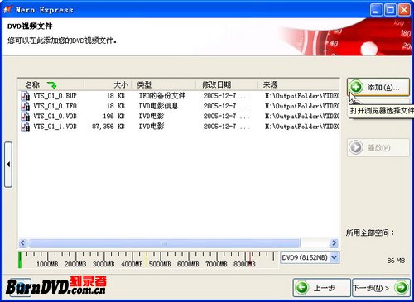Click the 87,356 KB size cell
This screenshot has height=302, width=414.
108,127
